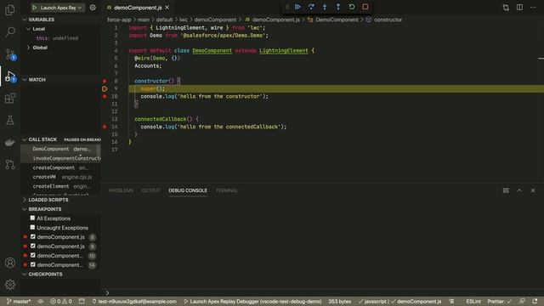Disable the demoComponent.js line 9 breakpoint
This screenshot has height=306, width=544.
[x=33, y=246]
